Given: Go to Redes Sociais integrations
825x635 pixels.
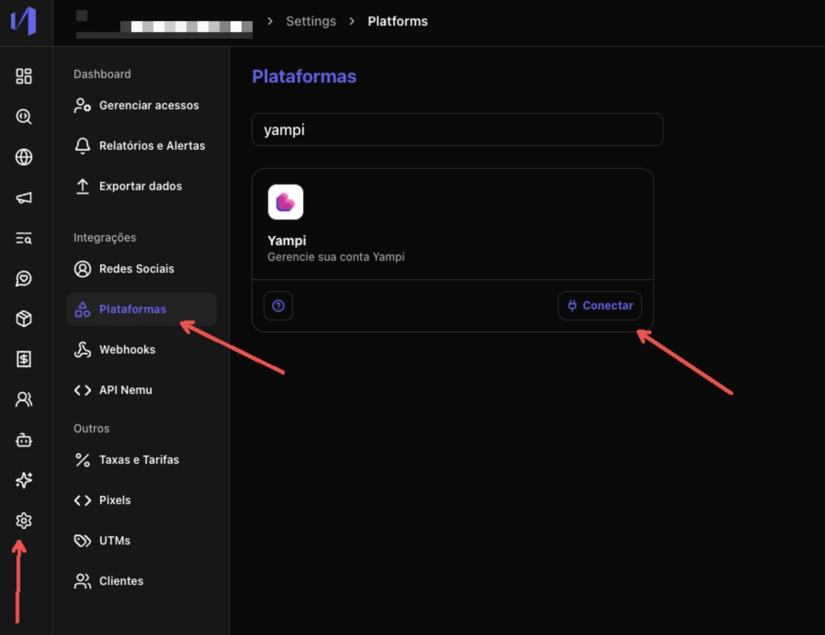Looking at the screenshot, I should click(141, 269).
